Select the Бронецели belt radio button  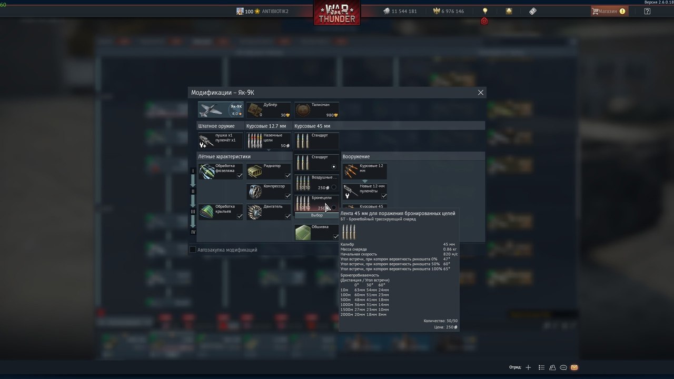[334, 207]
